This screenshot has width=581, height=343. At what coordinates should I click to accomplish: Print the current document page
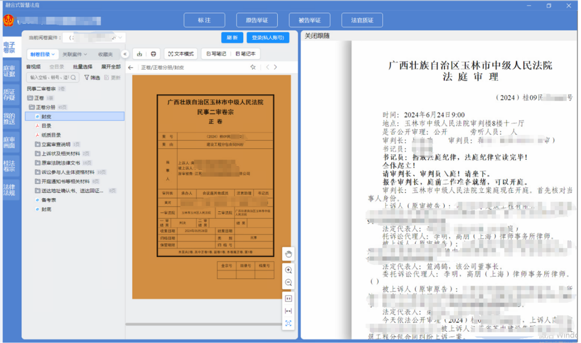pyautogui.click(x=153, y=54)
